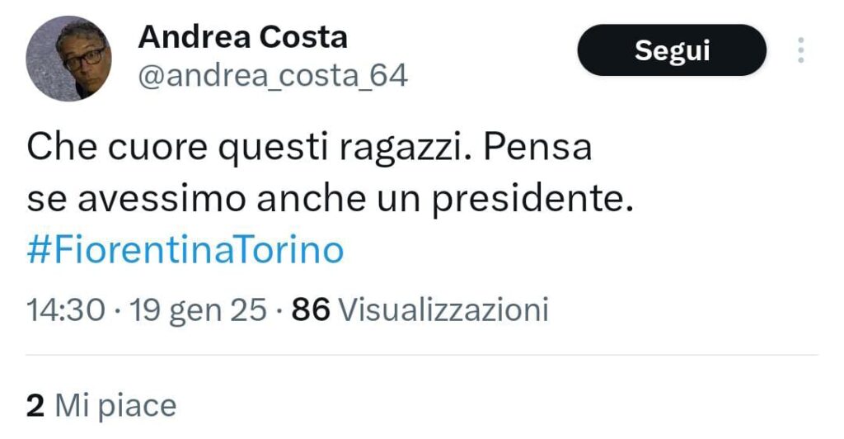
Task: Open the #FiorentinaTorino hashtag
Action: point(185,251)
